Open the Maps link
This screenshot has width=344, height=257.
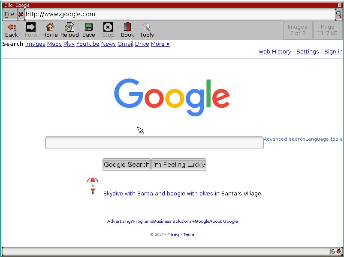(x=54, y=44)
